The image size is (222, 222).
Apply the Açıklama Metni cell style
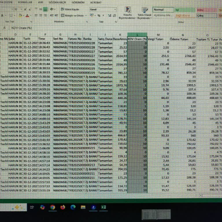tap(163, 15)
